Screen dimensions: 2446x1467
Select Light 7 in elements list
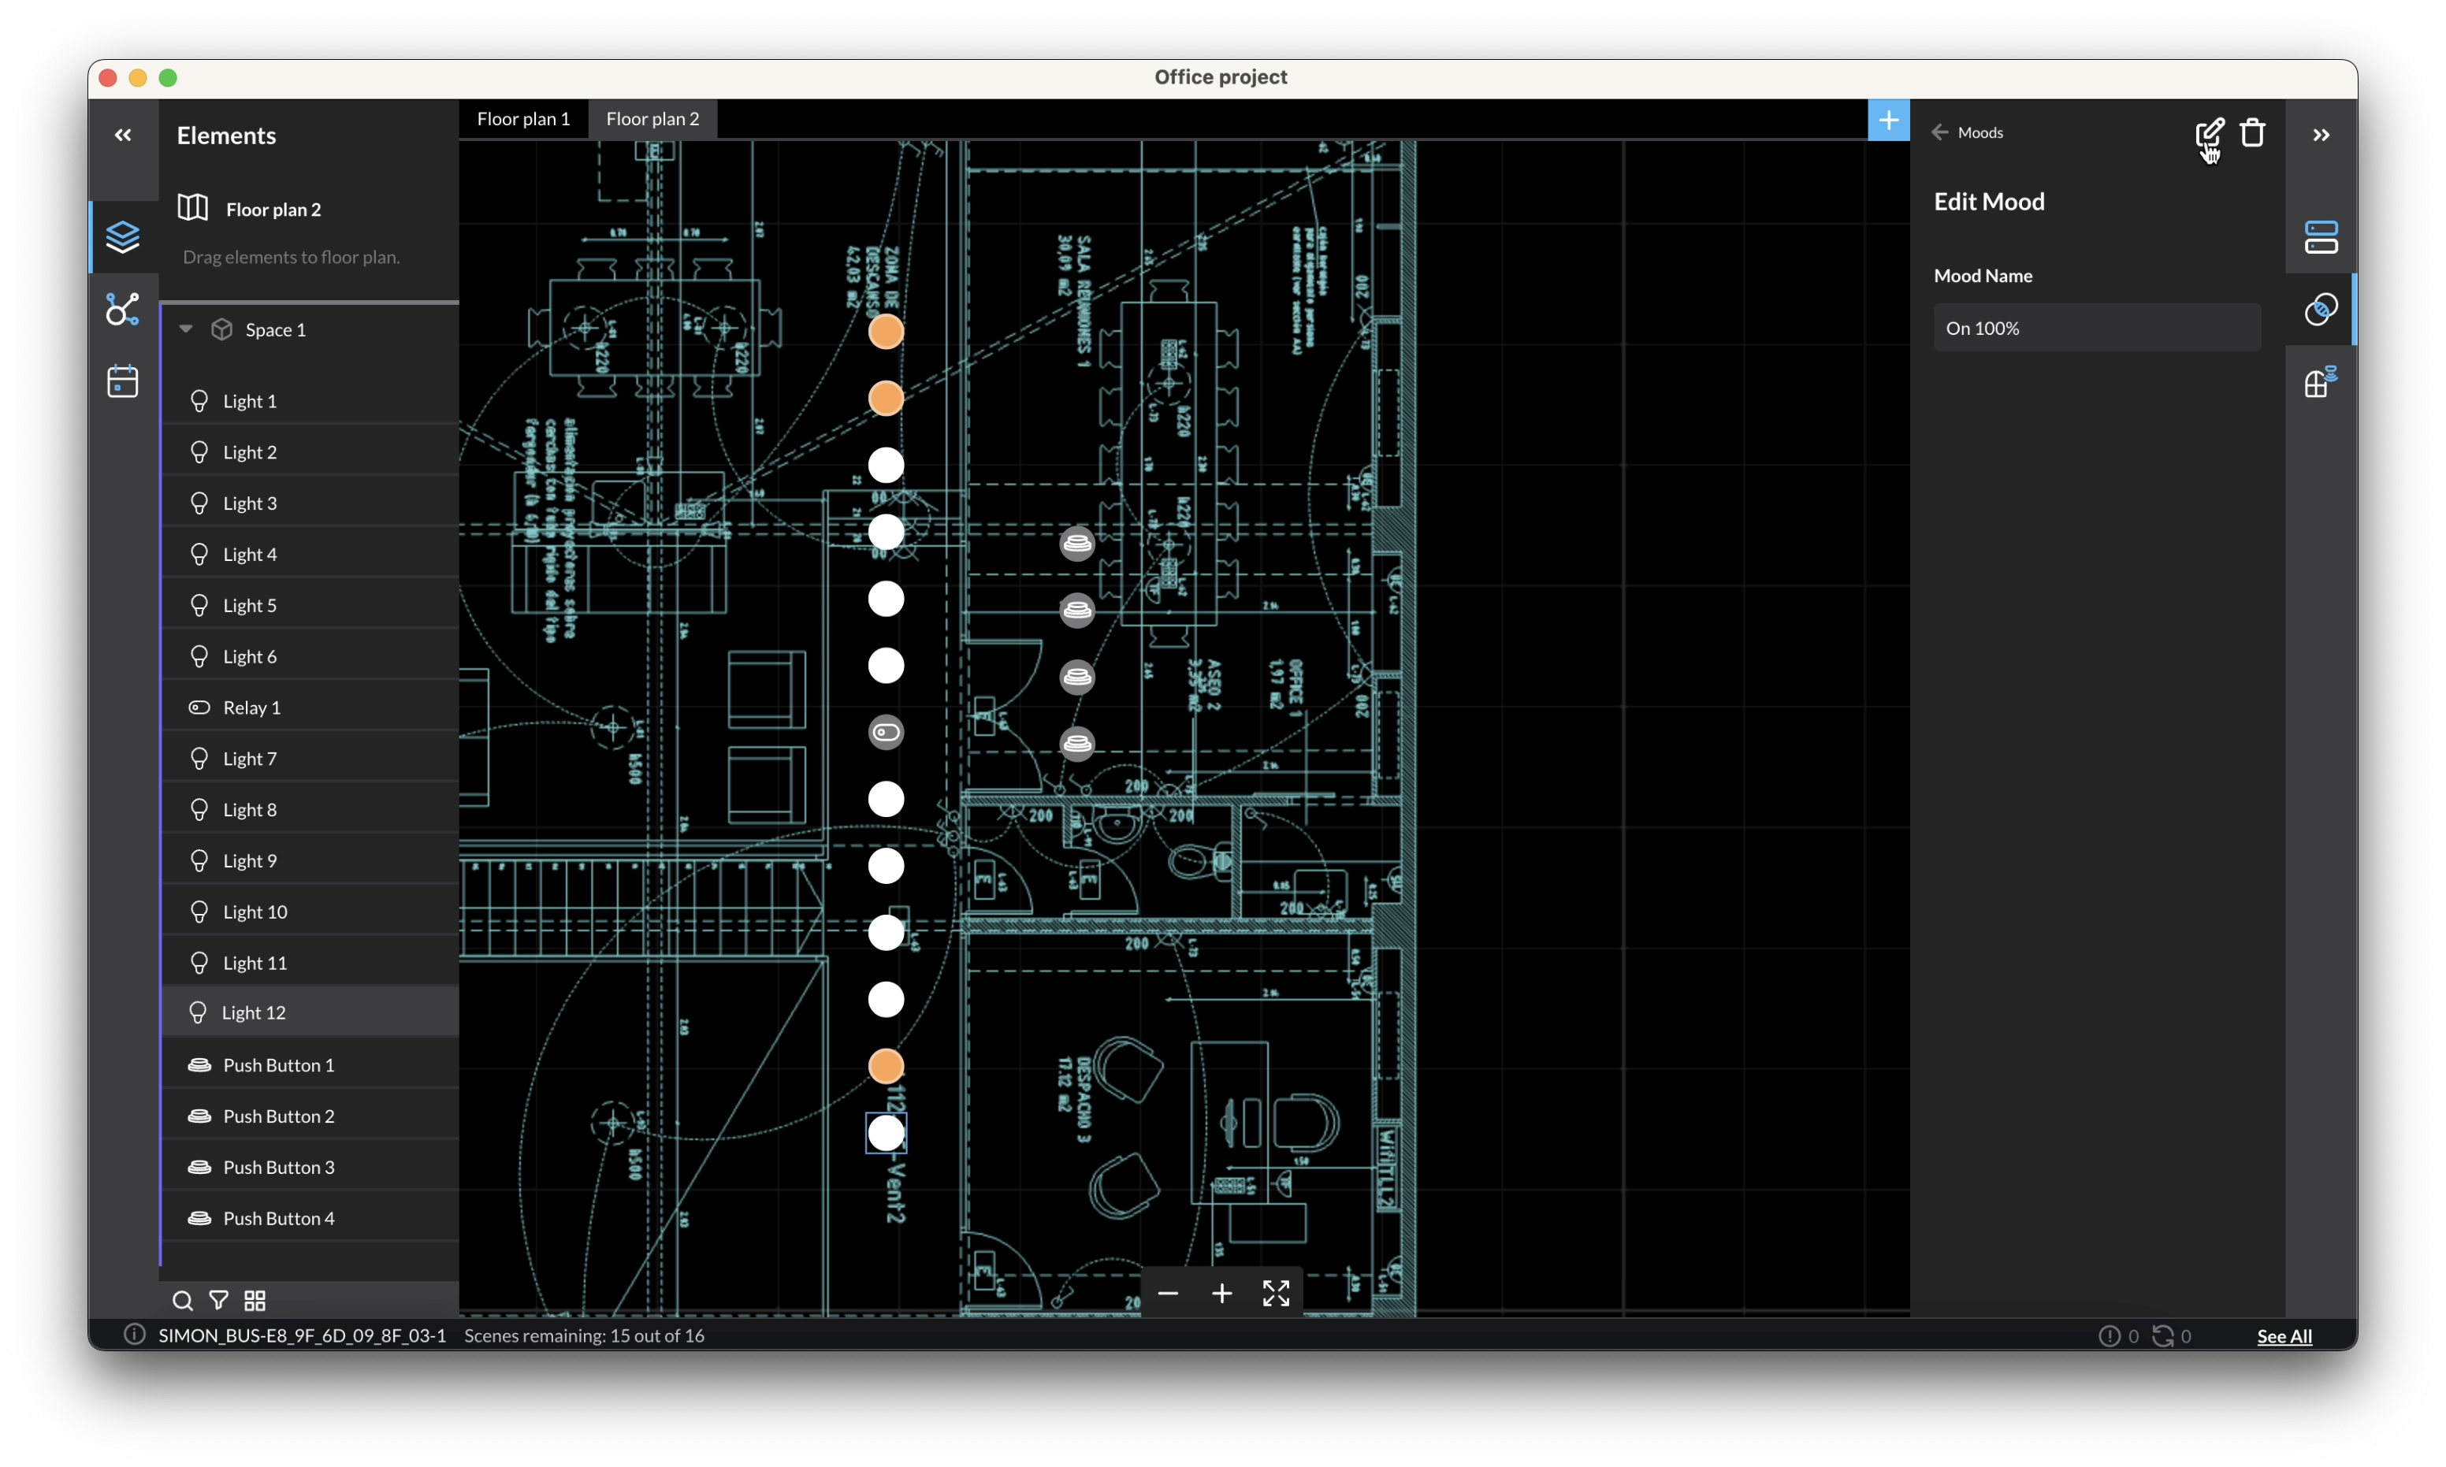coord(310,758)
